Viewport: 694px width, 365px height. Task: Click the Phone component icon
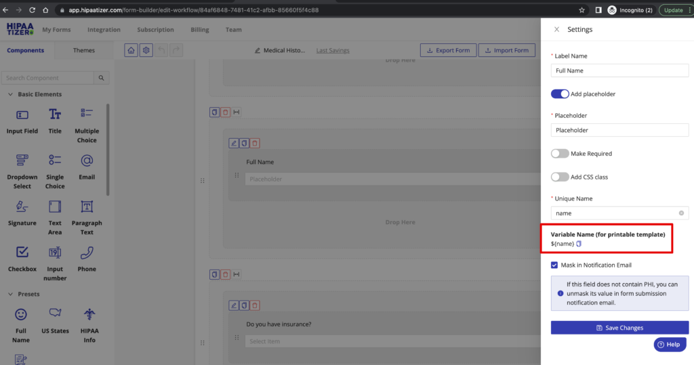point(87,253)
